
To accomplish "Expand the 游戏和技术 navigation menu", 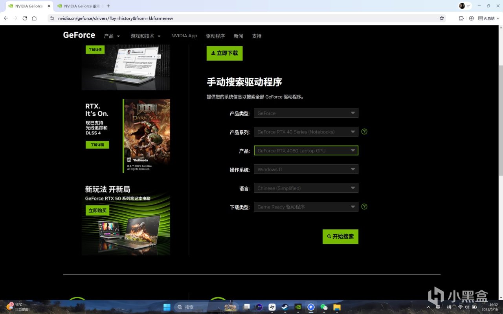I will [x=145, y=36].
